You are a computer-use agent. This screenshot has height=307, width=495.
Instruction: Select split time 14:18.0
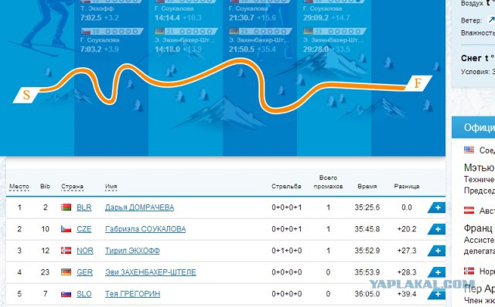167,49
